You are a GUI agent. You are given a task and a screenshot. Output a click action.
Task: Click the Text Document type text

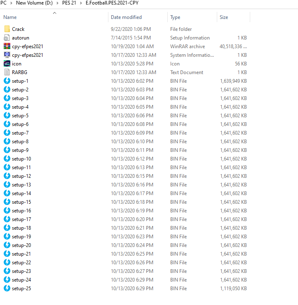point(187,72)
